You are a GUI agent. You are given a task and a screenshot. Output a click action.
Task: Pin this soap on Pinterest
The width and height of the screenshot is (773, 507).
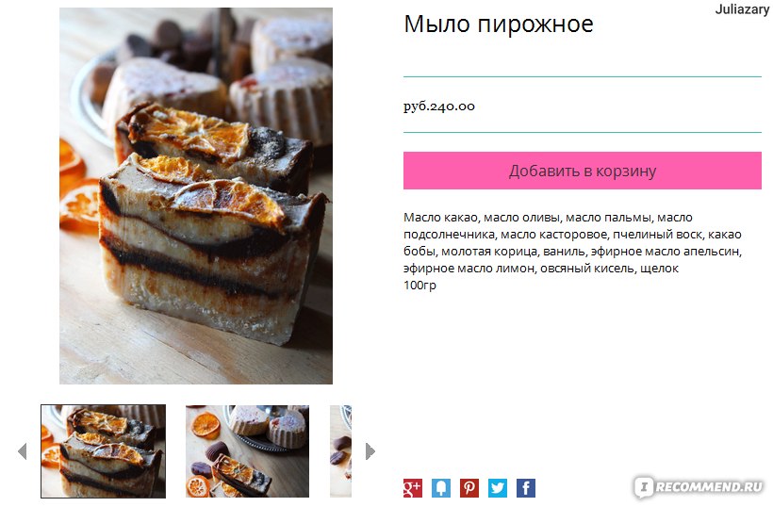[x=469, y=488]
